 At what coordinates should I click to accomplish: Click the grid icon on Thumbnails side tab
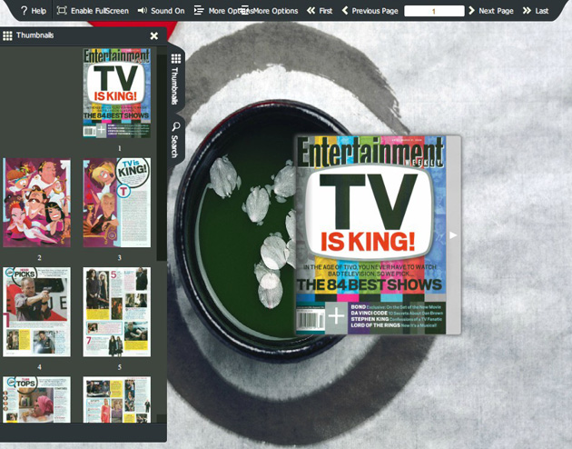[176, 58]
